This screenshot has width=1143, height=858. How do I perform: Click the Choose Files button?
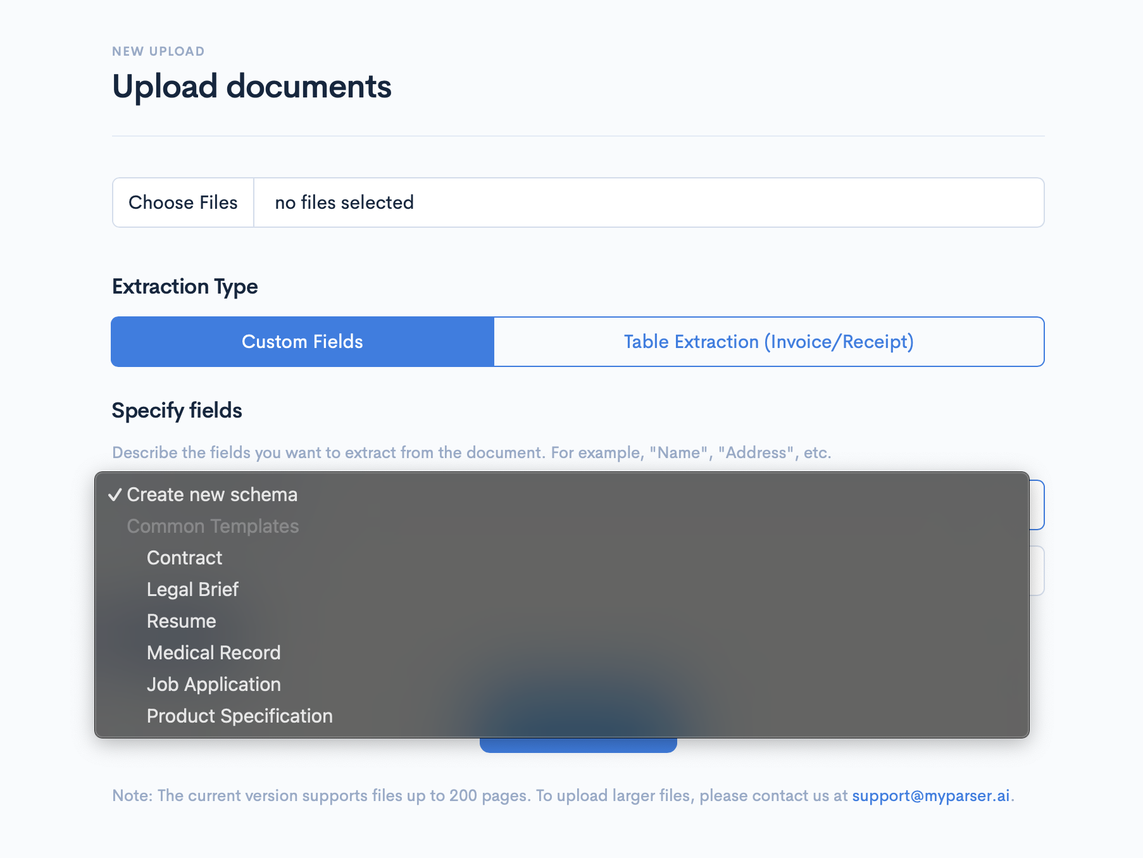click(x=183, y=202)
